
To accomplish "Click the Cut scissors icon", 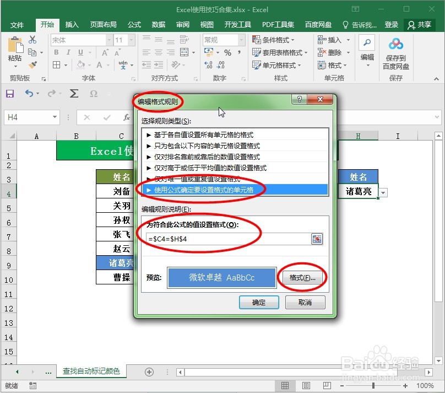I will coord(32,40).
